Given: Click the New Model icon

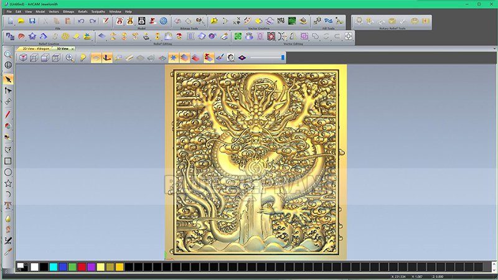Looking at the screenshot, I should tap(10, 21).
